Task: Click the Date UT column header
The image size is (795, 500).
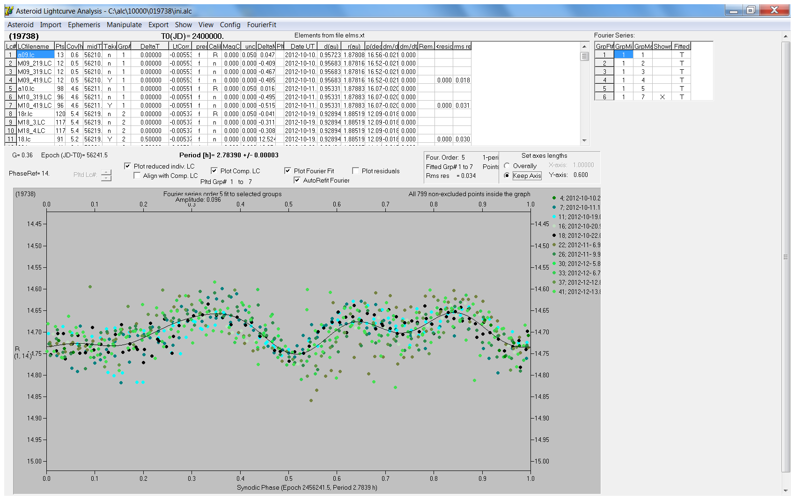Action: coord(301,46)
